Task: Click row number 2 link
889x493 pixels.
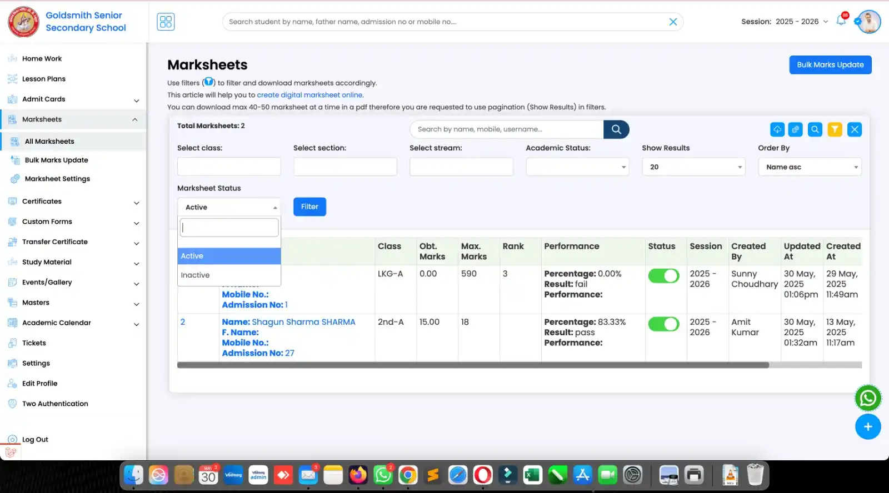Action: 182,322
